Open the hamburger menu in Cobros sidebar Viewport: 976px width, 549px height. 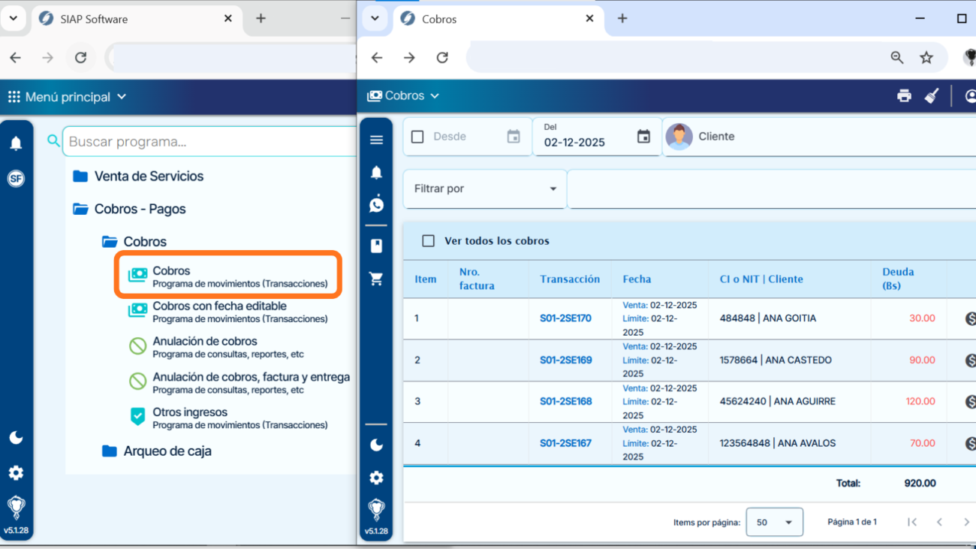click(x=377, y=140)
